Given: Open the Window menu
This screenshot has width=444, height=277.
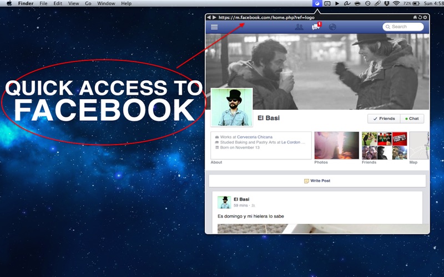Looking at the screenshot, I should pos(106,3).
